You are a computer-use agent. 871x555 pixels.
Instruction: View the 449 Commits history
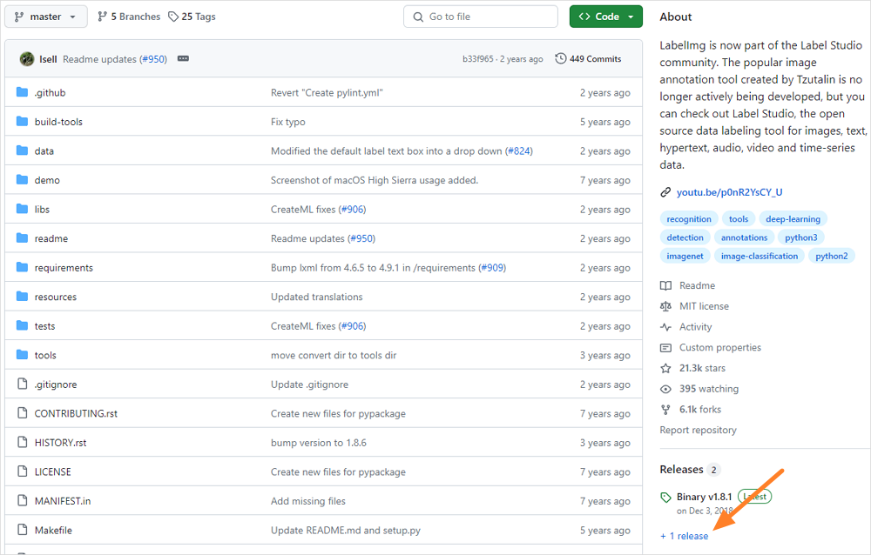click(x=588, y=59)
